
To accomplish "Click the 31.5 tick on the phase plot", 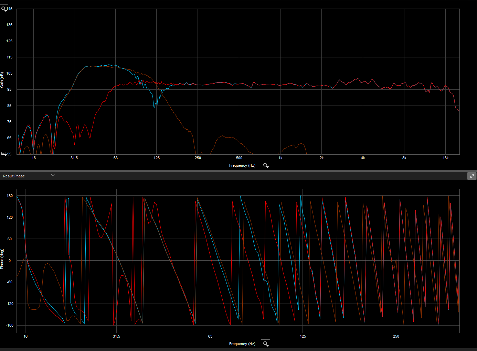I will [117, 336].
